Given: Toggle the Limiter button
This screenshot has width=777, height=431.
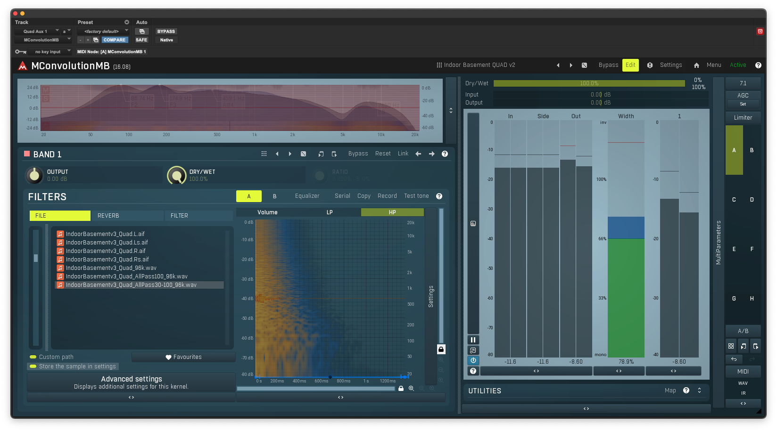Looking at the screenshot, I should pos(743,118).
